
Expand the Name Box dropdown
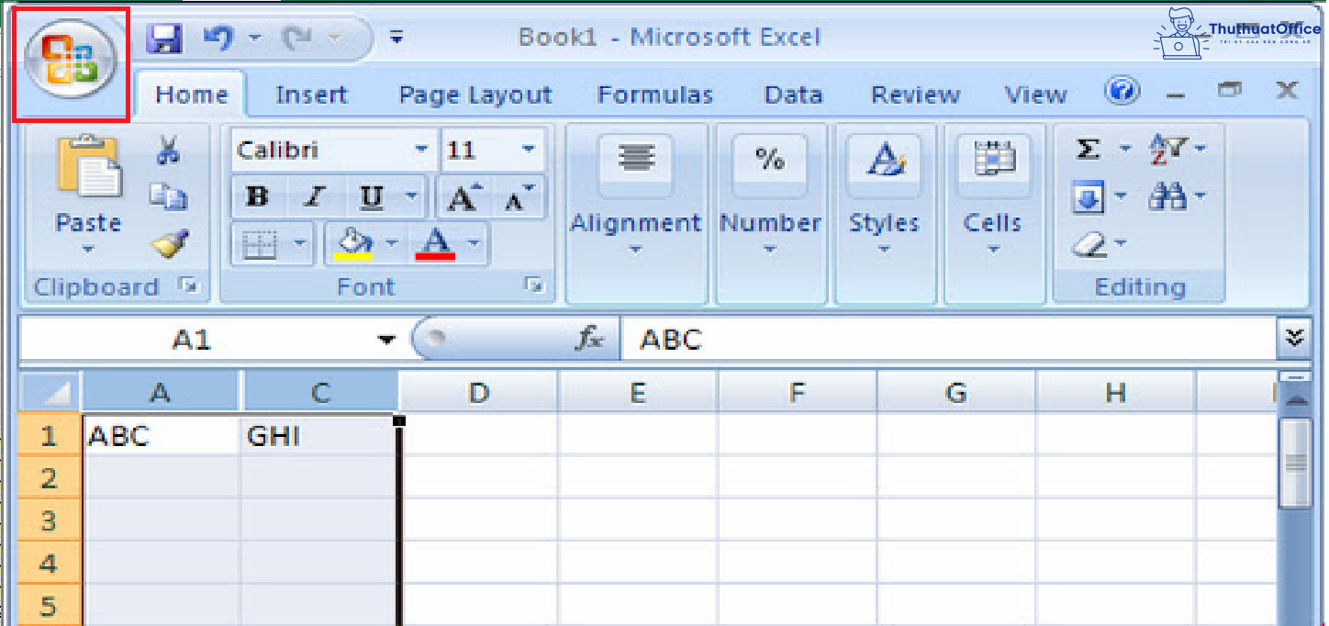[x=385, y=338]
